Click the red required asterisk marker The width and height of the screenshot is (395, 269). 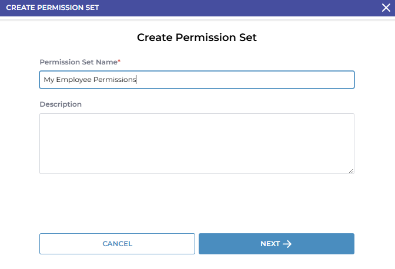tap(119, 62)
